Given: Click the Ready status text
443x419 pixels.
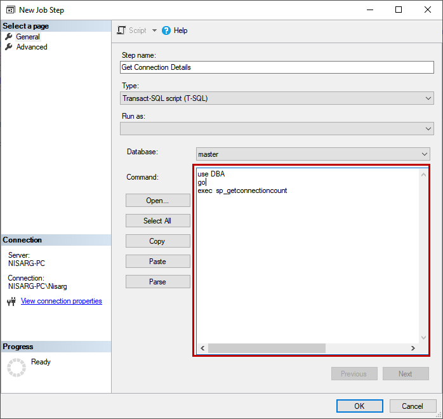Looking at the screenshot, I should point(41,362).
